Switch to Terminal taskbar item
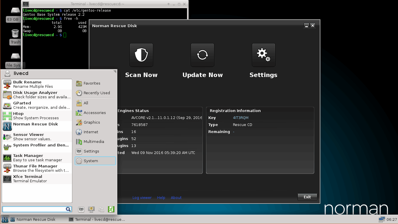The height and width of the screenshot is (224, 398). pyautogui.click(x=97, y=219)
